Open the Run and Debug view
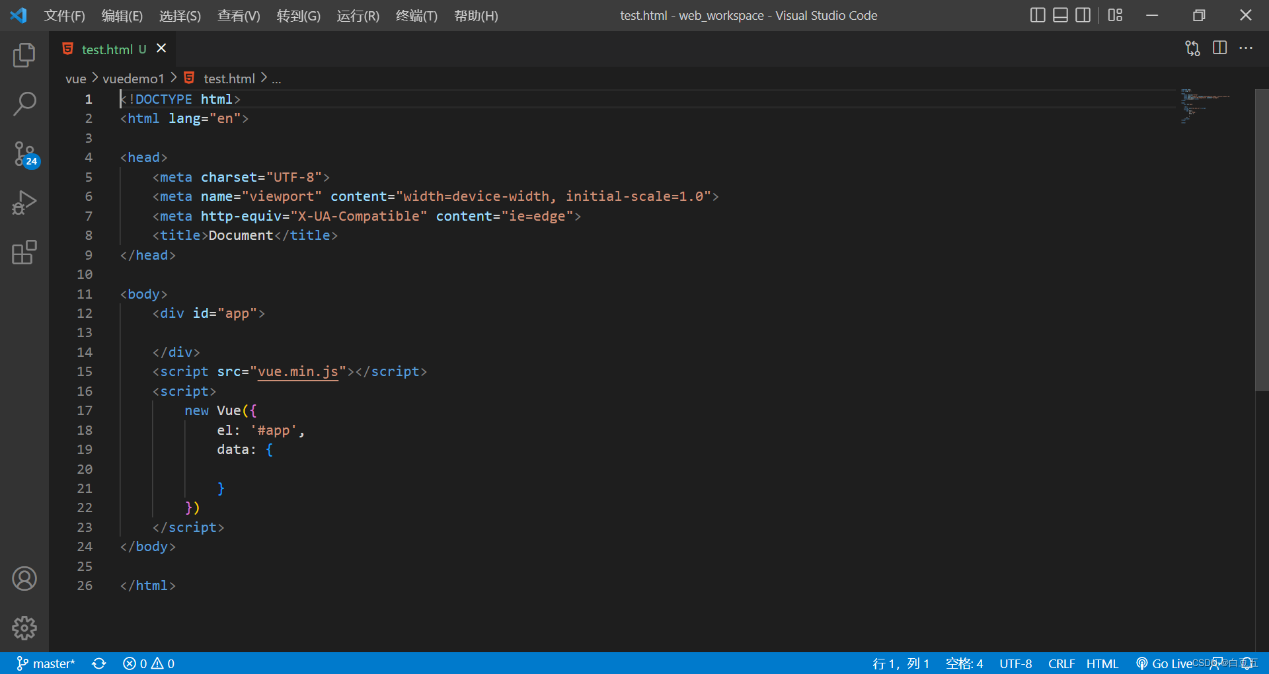 click(24, 203)
